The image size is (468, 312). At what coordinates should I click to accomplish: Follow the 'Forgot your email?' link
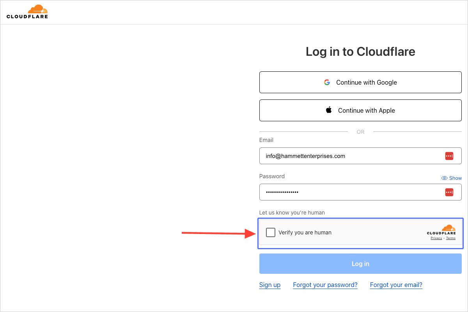396,285
